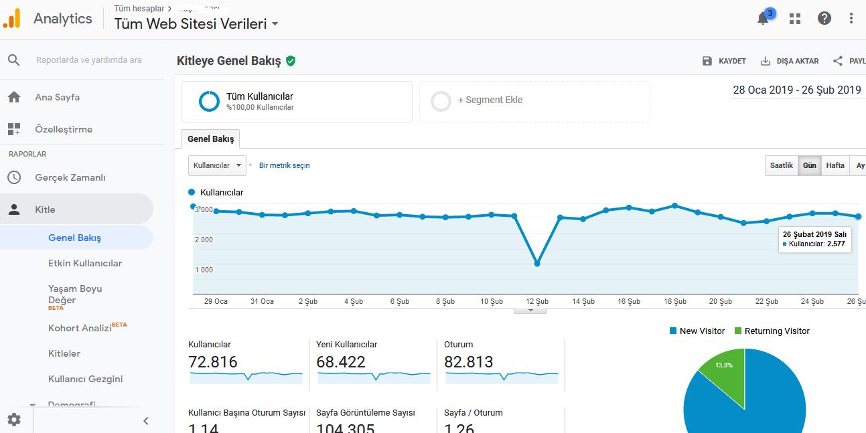Click the search magnifier icon in sidebar
Image resolution: width=866 pixels, height=433 pixels.
[14, 60]
